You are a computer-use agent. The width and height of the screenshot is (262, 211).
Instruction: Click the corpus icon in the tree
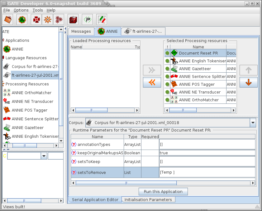tap(7, 66)
